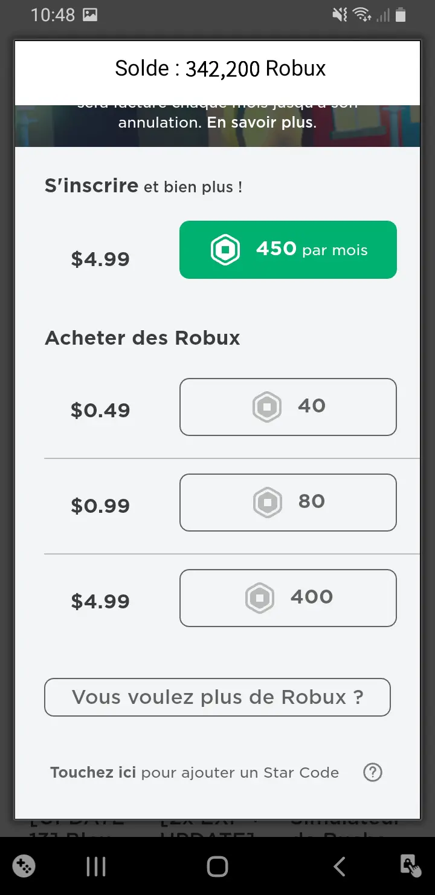The image size is (435, 895).
Task: Open the "En savoir plus" link
Action: (x=261, y=123)
